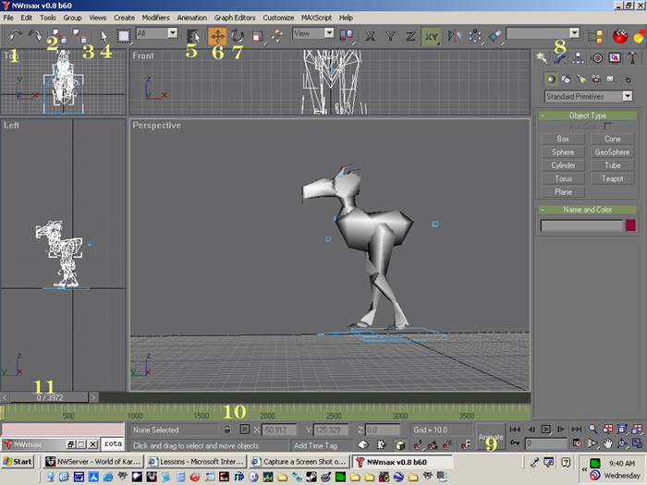The image size is (647, 485).
Task: Click the Undo arrow icon
Action: click(16, 35)
